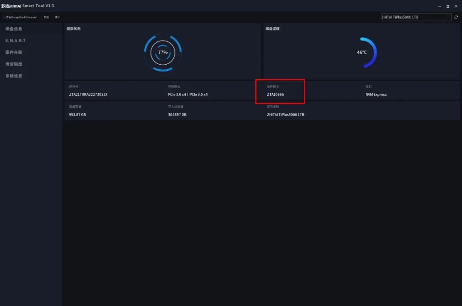Close the Smart Tool window
The width and height of the screenshot is (462, 306).
point(456,6)
